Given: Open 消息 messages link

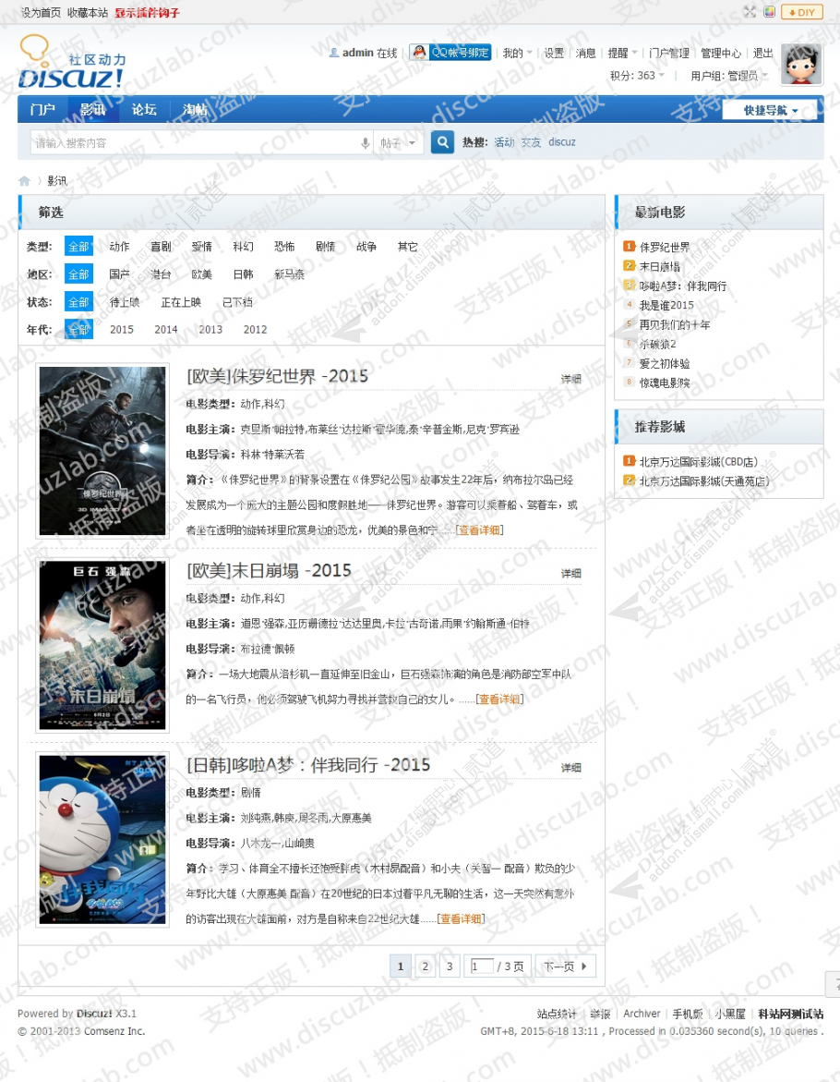Looking at the screenshot, I should [586, 54].
